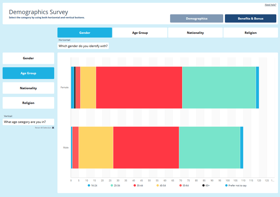The height and width of the screenshot is (197, 280).
Task: Toggle the Prefer not to say legend entry
Action: 236,186
